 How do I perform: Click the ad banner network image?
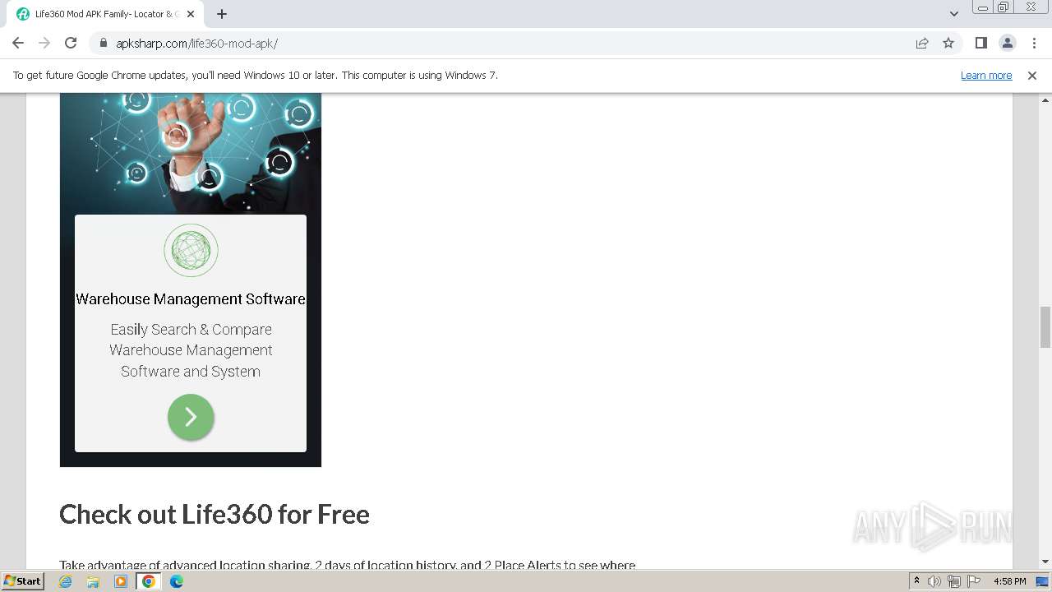(x=191, y=154)
